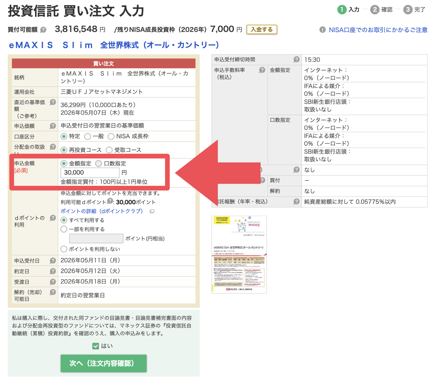Switch to 受取コース option
Screen dimensions: 435x381
109,150
